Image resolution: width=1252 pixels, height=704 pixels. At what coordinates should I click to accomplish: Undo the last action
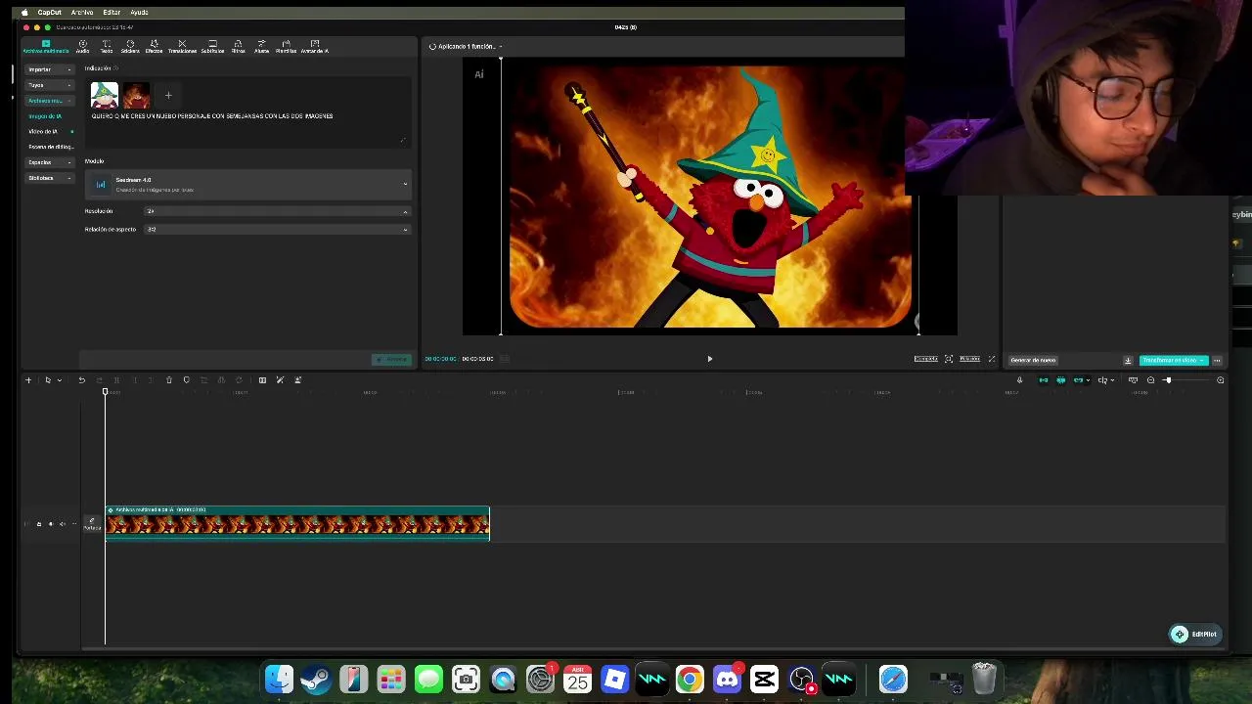pos(82,380)
